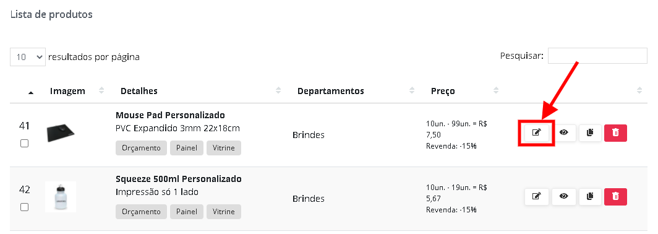Open the results per page dropdown

pos(28,57)
